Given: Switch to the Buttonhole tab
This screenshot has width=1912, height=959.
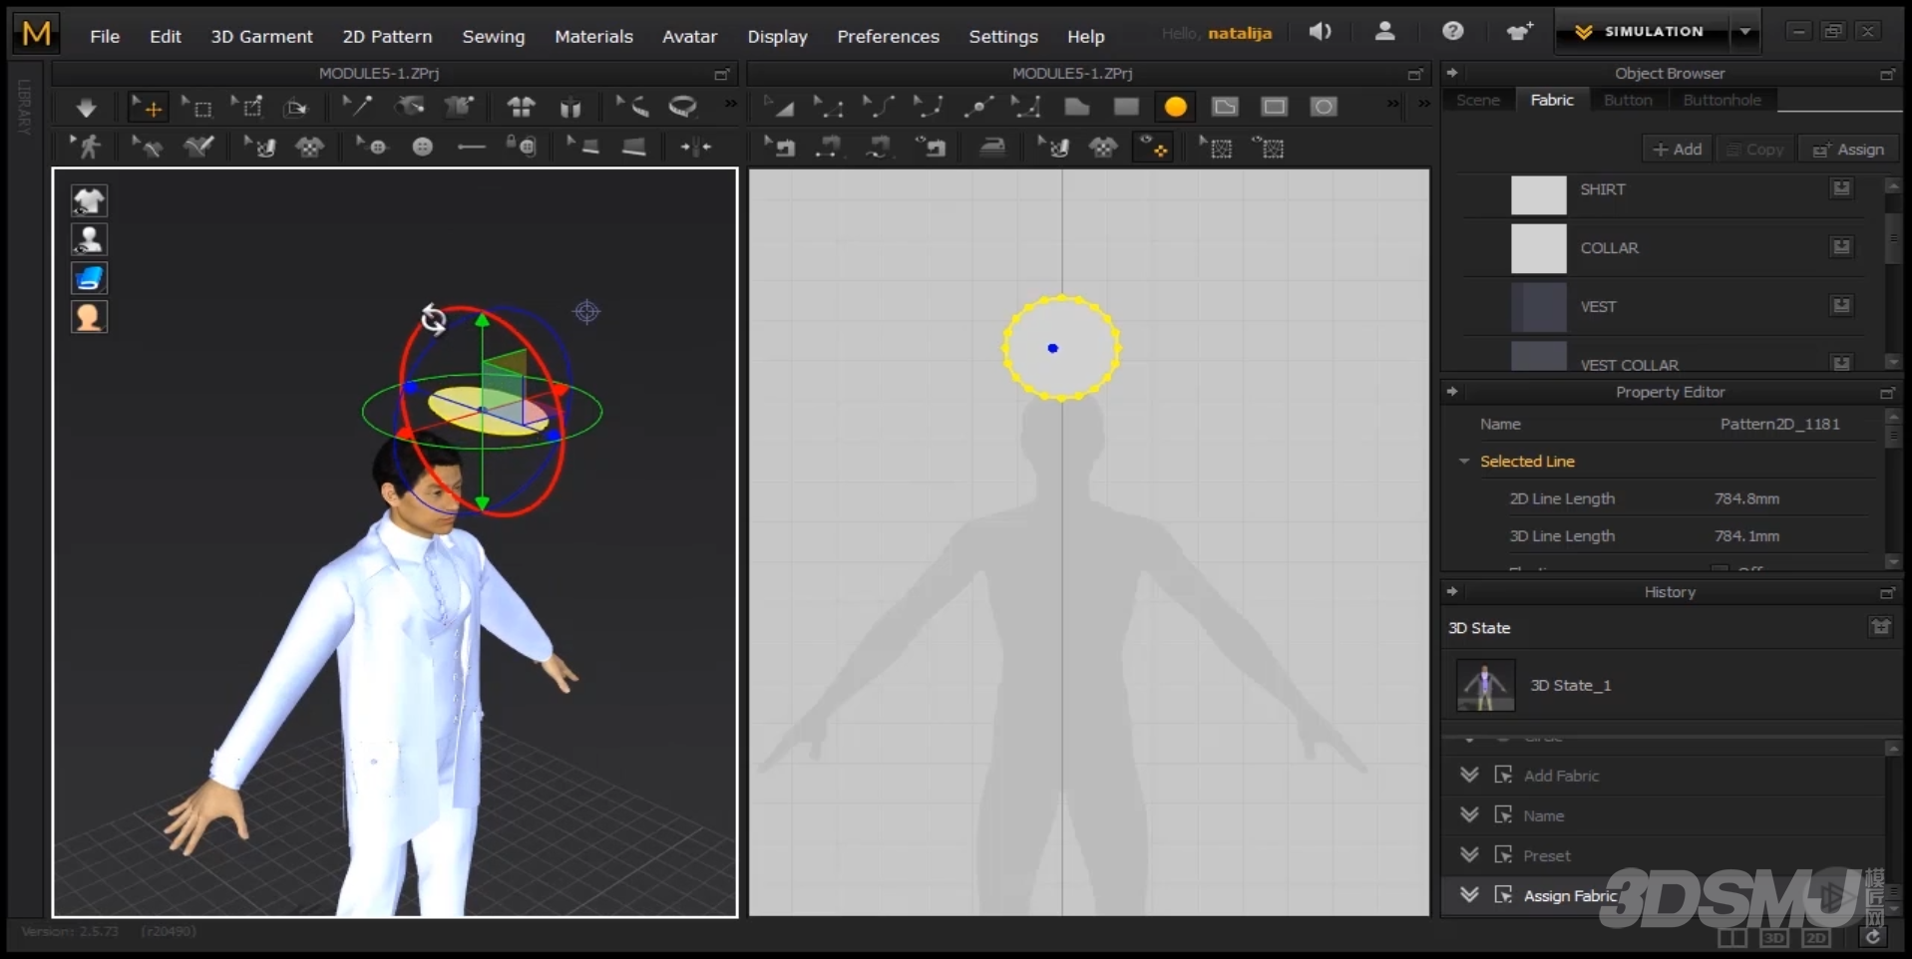Looking at the screenshot, I should point(1721,100).
